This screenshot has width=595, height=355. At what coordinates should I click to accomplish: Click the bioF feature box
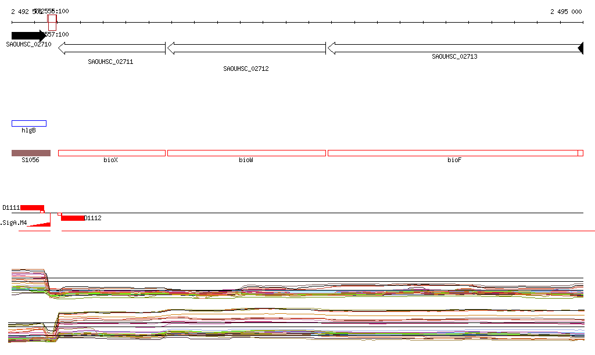coord(453,153)
